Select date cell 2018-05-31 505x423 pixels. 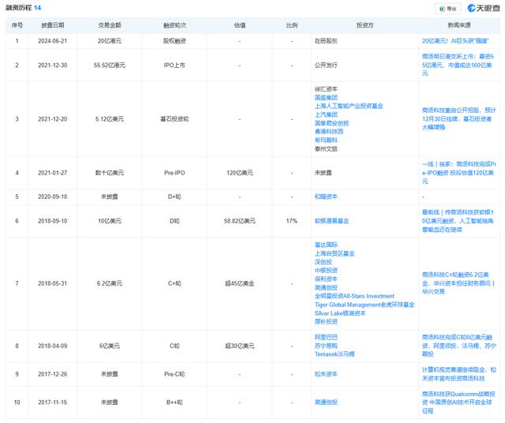point(53,283)
